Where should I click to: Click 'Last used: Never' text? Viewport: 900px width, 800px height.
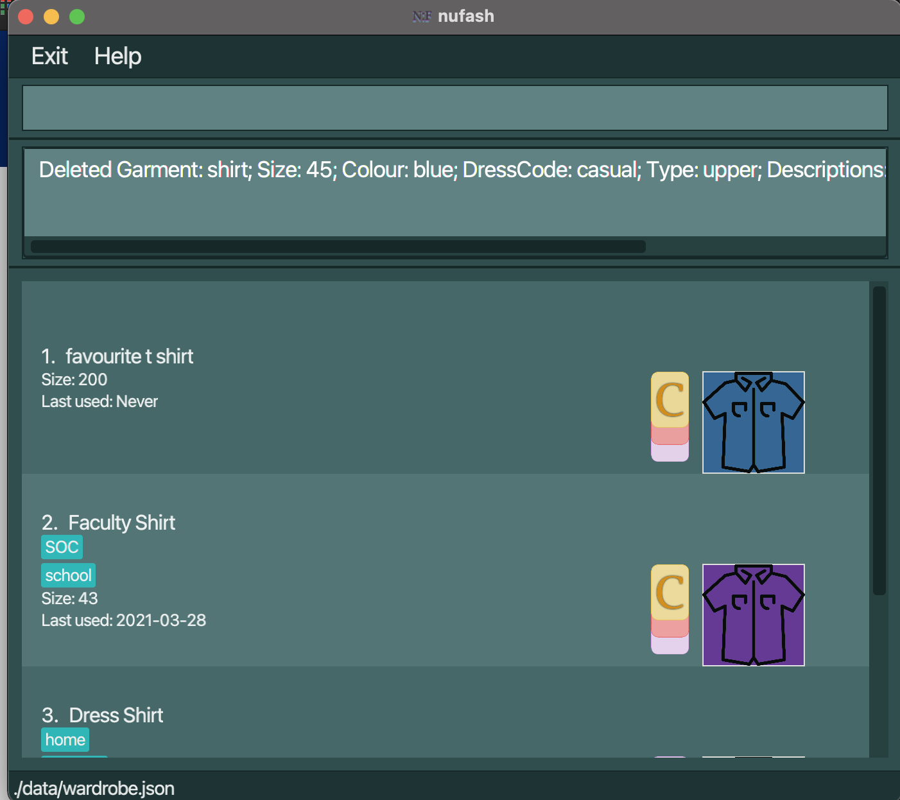(100, 401)
